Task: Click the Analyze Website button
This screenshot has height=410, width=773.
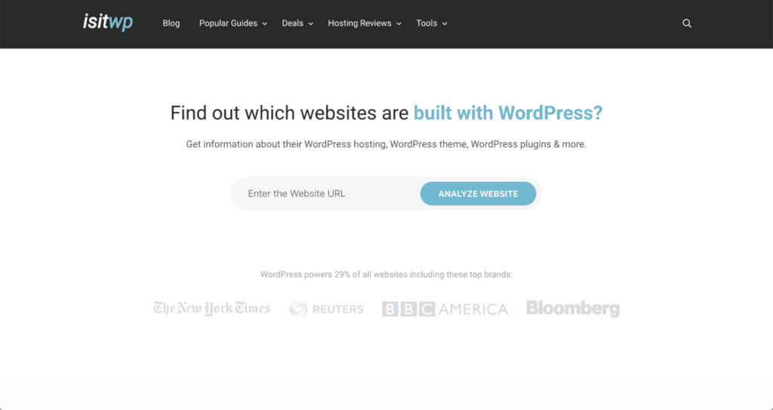Action: tap(478, 193)
